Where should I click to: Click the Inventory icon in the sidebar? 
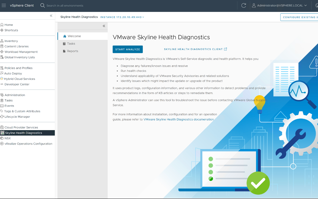(2, 41)
